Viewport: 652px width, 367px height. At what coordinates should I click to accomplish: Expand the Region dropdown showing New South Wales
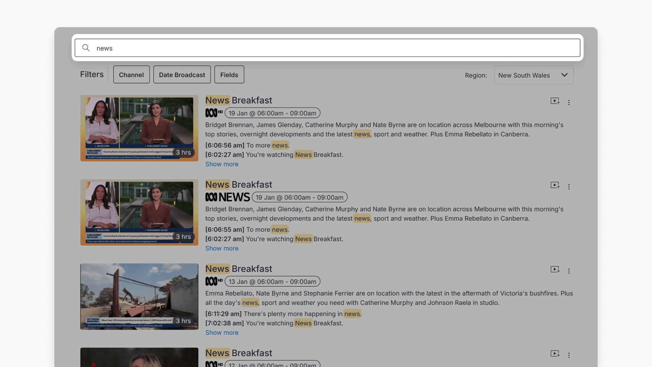pos(533,75)
